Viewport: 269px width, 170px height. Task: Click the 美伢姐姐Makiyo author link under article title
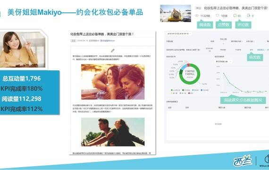[x=108, y=41]
